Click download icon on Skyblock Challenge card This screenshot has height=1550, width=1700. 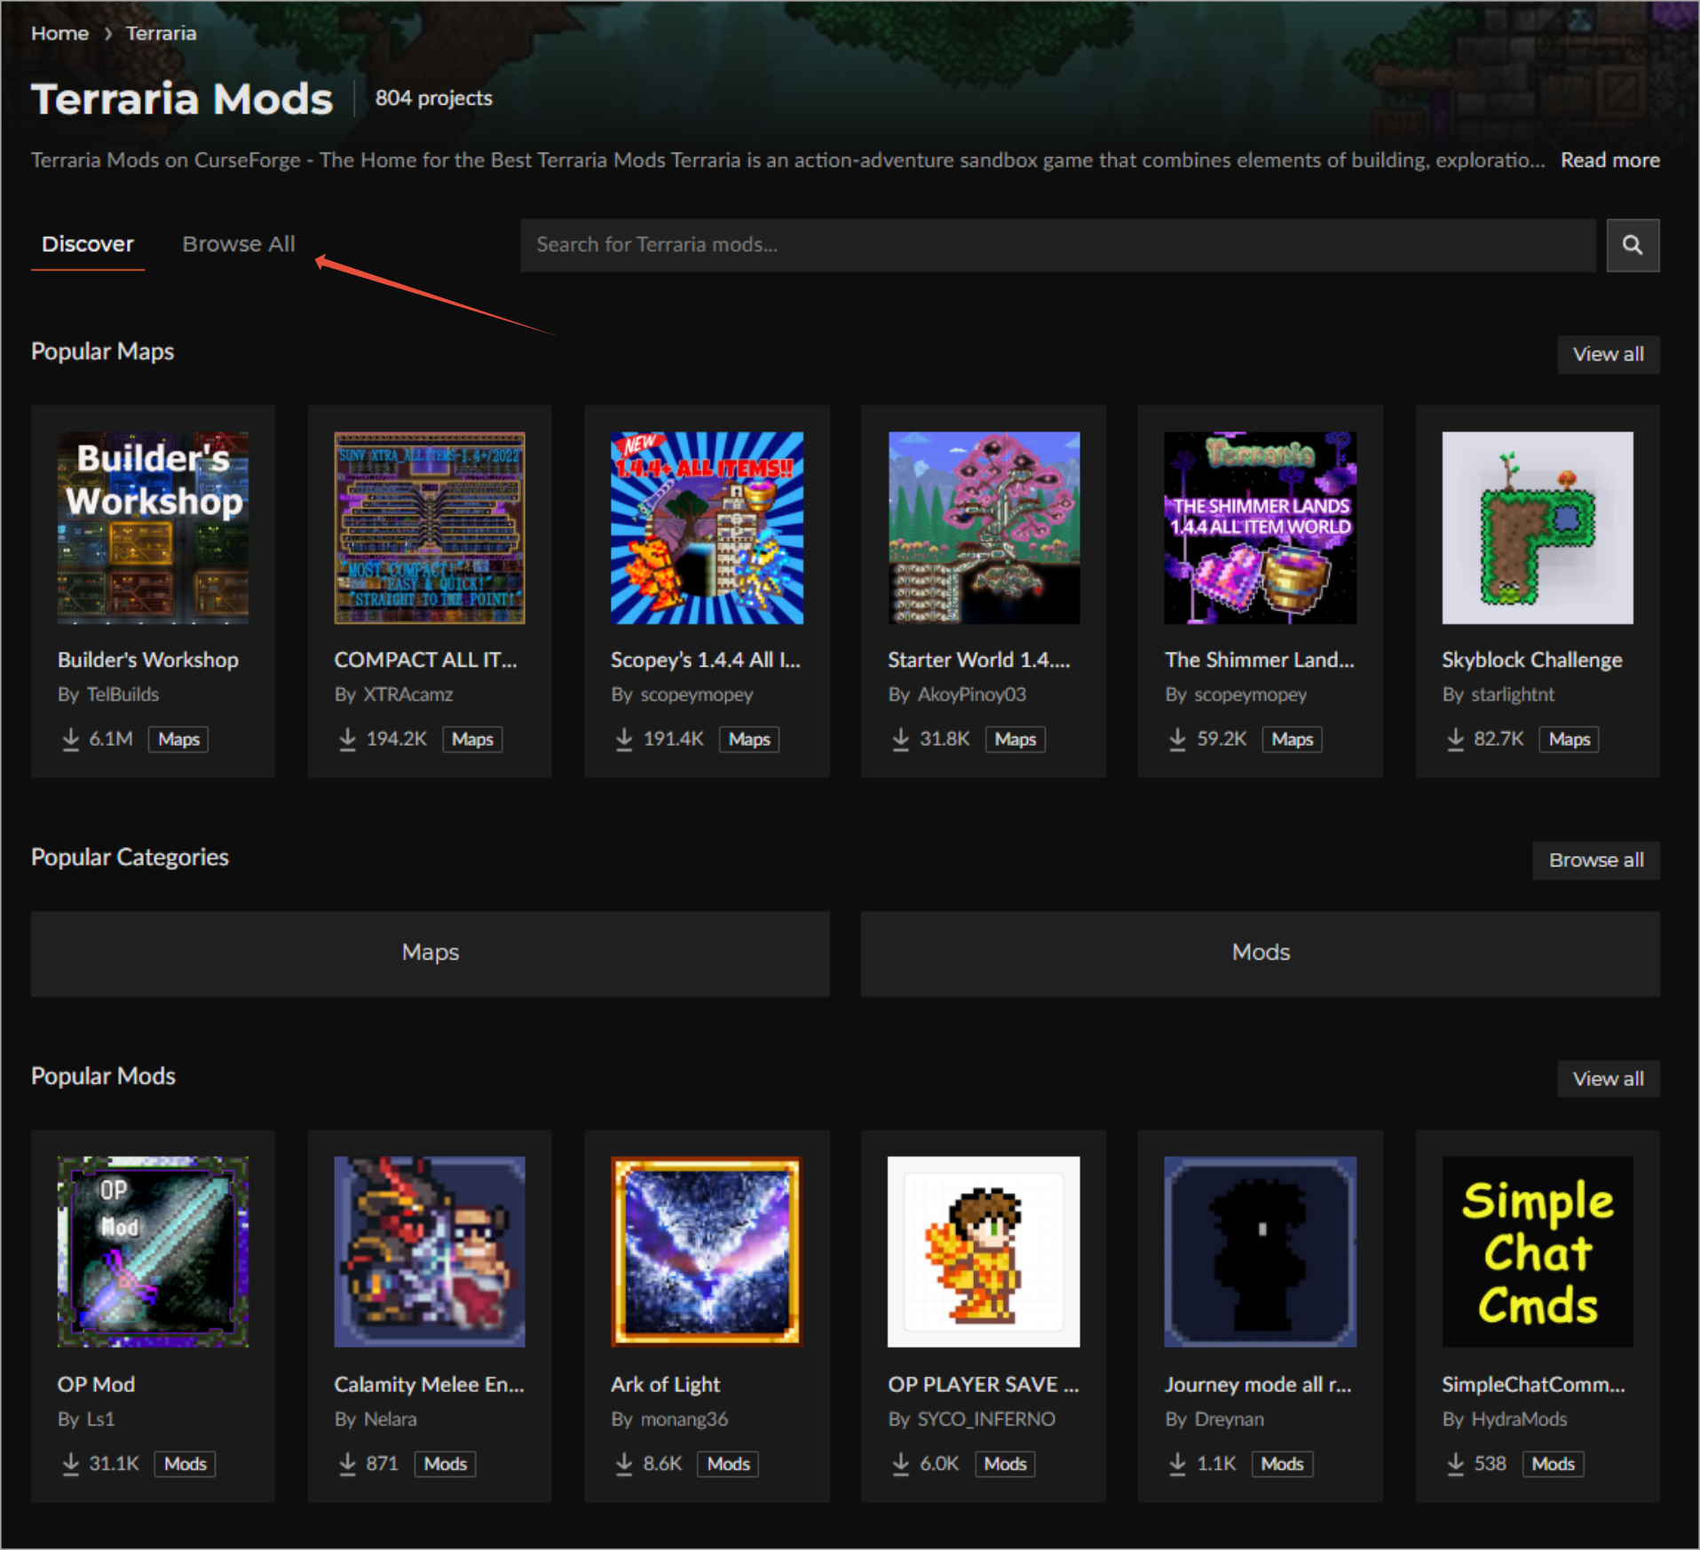point(1455,739)
